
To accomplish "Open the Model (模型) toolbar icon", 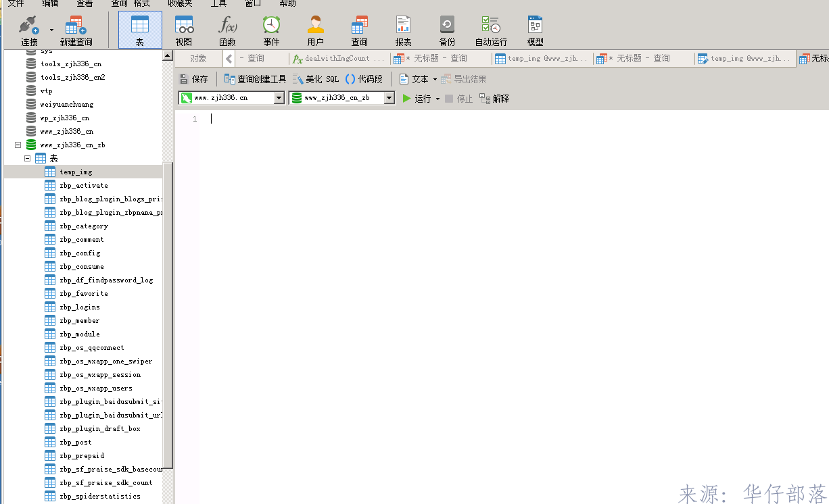I will point(535,30).
